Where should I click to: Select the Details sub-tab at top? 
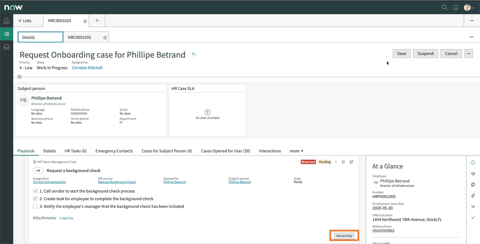(x=40, y=37)
